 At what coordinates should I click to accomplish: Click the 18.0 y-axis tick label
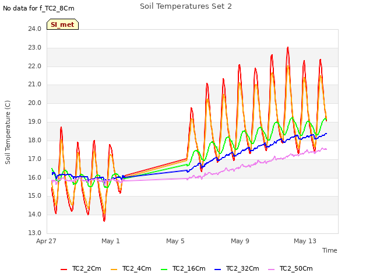coord(35,140)
